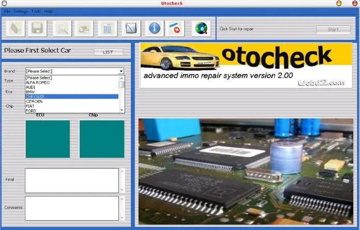Viewport: 360px width, 230px height.
Task: Select AUDI from brand list
Action: (x=72, y=87)
